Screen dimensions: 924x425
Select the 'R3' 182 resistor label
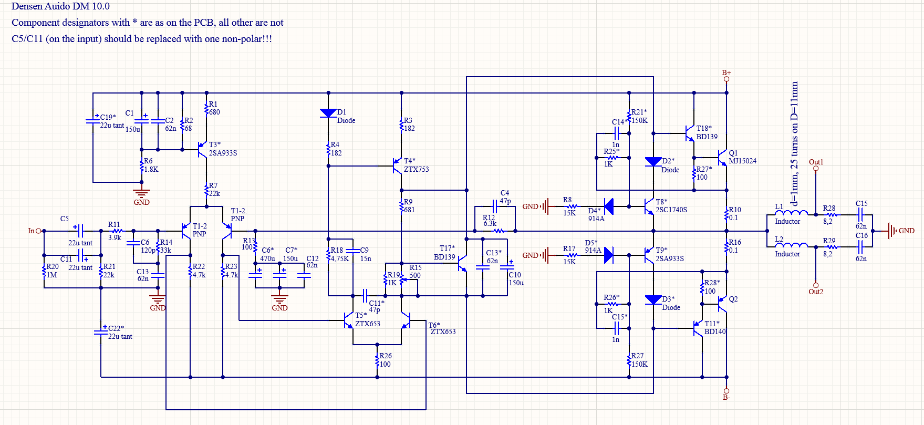click(408, 120)
